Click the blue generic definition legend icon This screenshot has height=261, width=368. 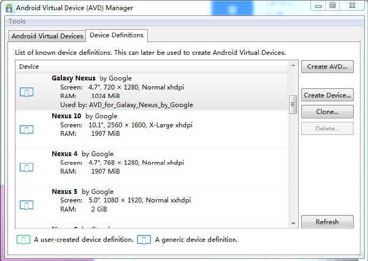tap(144, 240)
